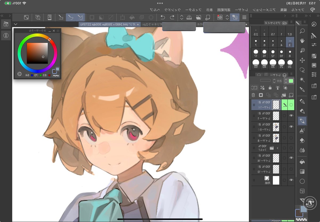Image resolution: width=320 pixels, height=222 pixels.
Task: Select the Zoom magnifier tool
Action: [x=302, y=31]
